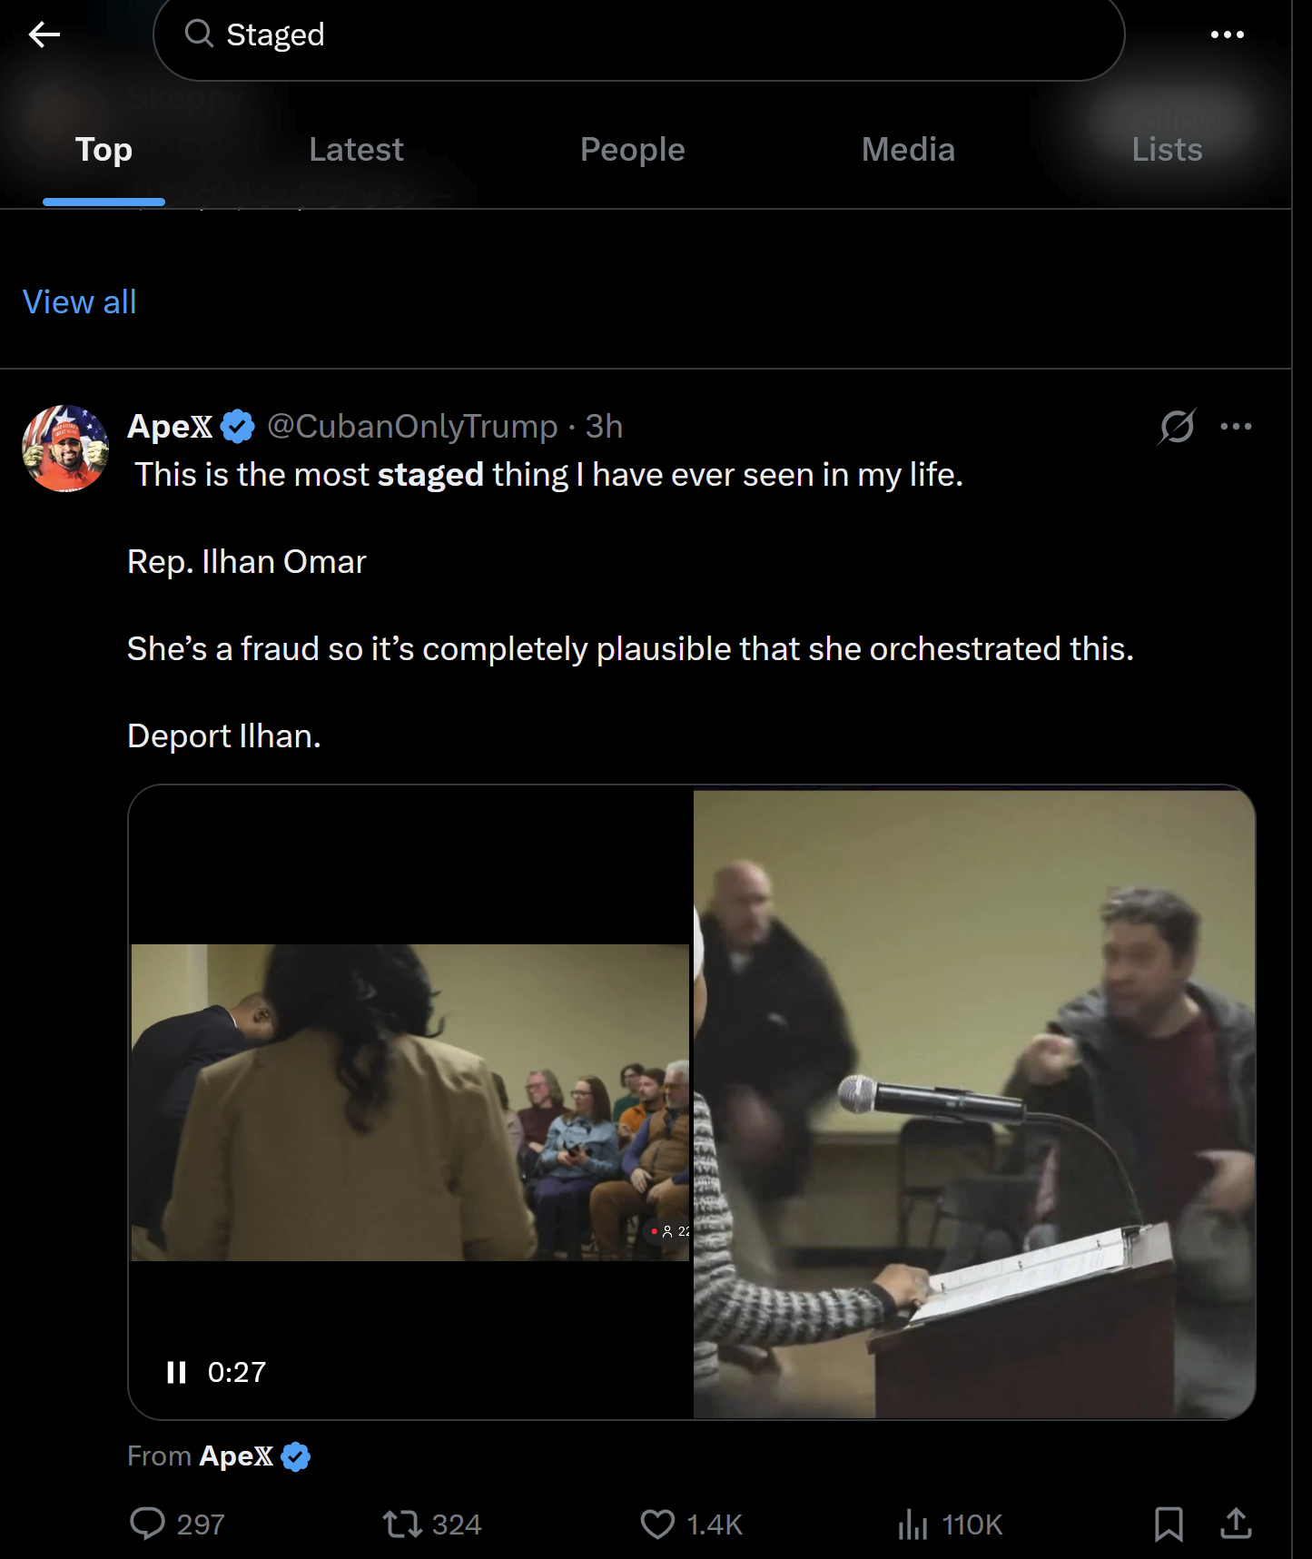This screenshot has width=1312, height=1559.
Task: Click the Grok icon on the post
Action: (x=1177, y=426)
